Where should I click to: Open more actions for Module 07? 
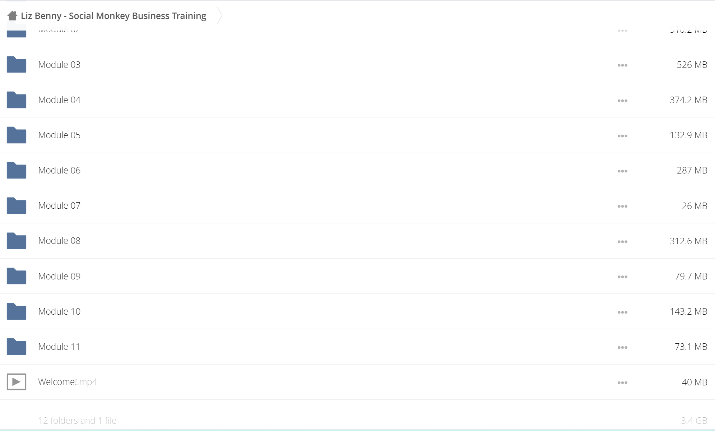coord(622,206)
